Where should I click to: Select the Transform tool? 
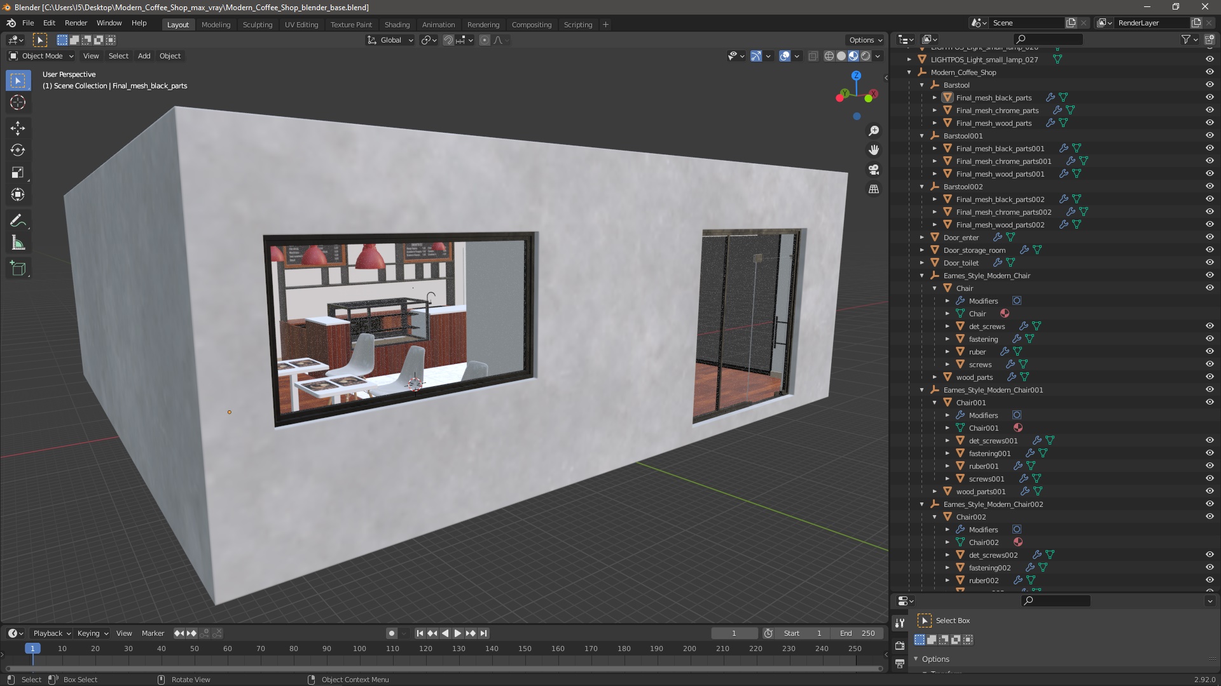pos(18,195)
